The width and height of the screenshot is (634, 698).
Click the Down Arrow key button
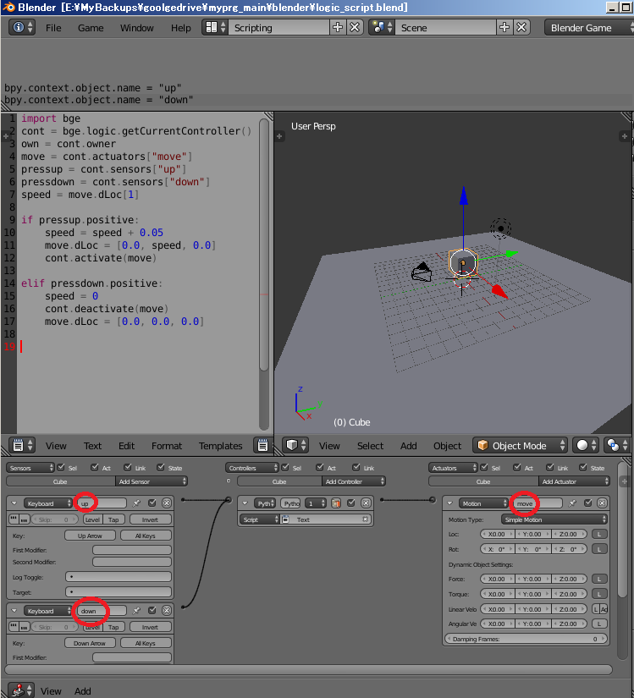(90, 643)
